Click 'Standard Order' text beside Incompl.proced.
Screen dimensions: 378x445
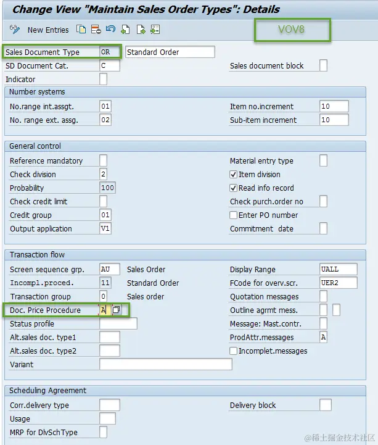click(153, 283)
